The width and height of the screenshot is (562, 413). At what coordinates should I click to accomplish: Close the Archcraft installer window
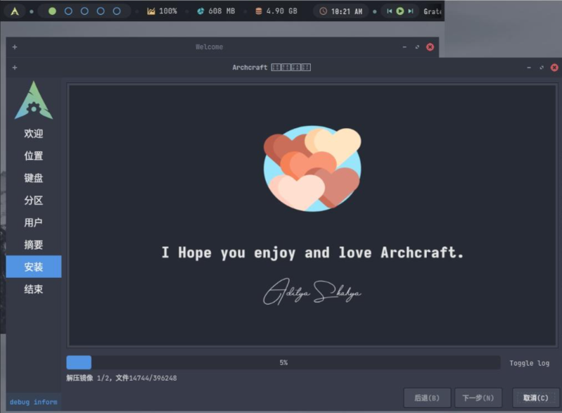(554, 68)
